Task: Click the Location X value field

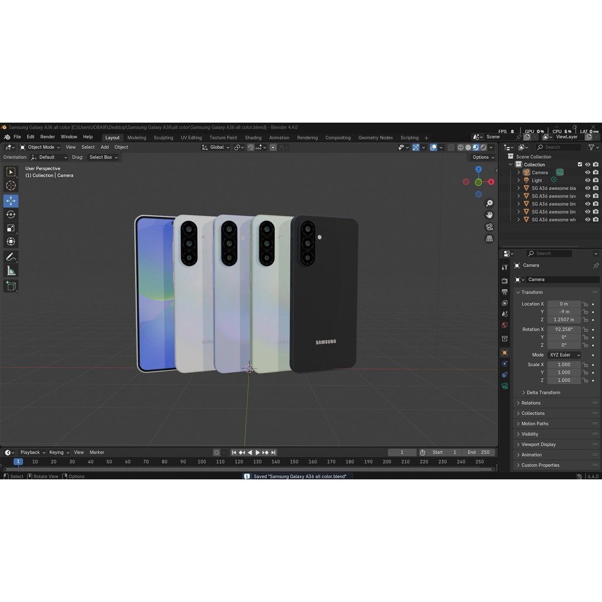Action: [x=564, y=304]
